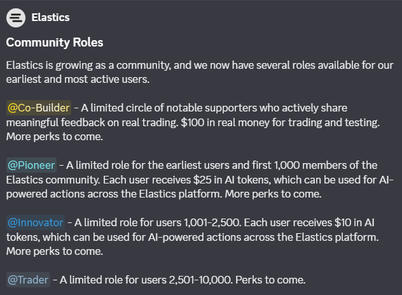
Task: Click "Perks to come." in the Trader line
Action: pyautogui.click(x=270, y=280)
